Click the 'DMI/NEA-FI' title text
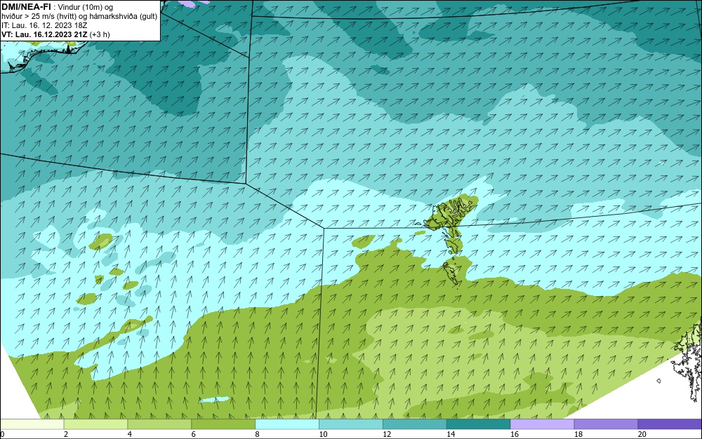Image resolution: width=702 pixels, height=439 pixels. click(x=26, y=7)
